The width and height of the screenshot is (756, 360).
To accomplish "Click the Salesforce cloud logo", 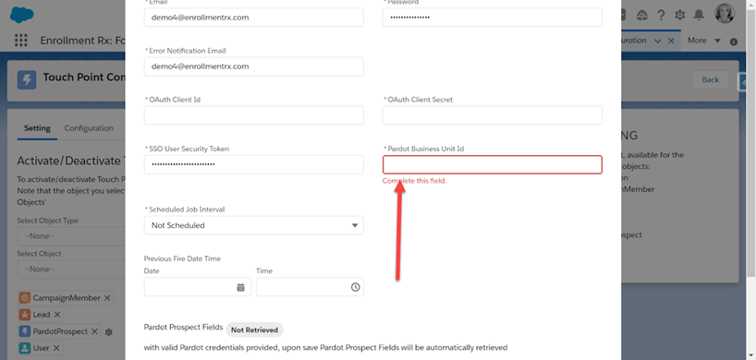I will click(21, 15).
